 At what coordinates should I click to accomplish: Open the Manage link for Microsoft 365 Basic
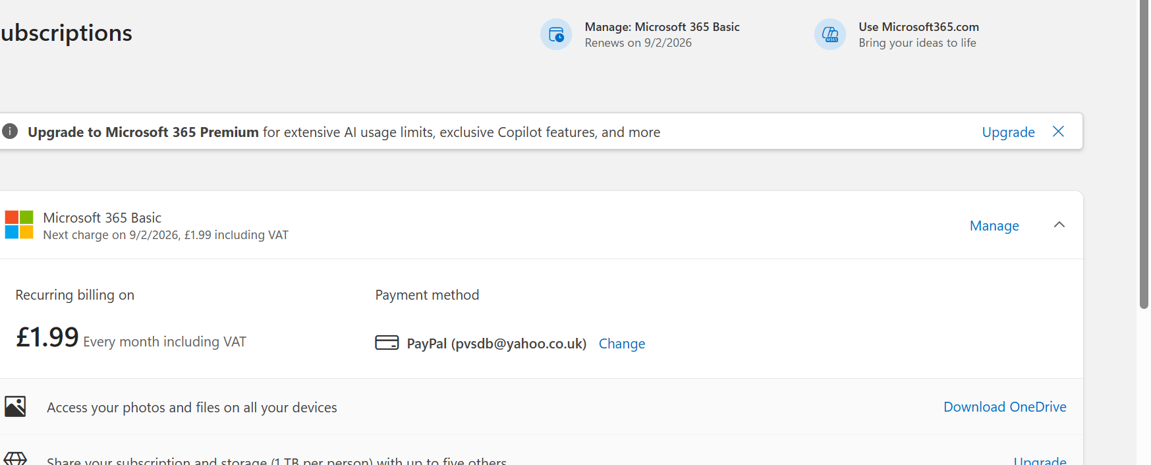[x=994, y=226]
